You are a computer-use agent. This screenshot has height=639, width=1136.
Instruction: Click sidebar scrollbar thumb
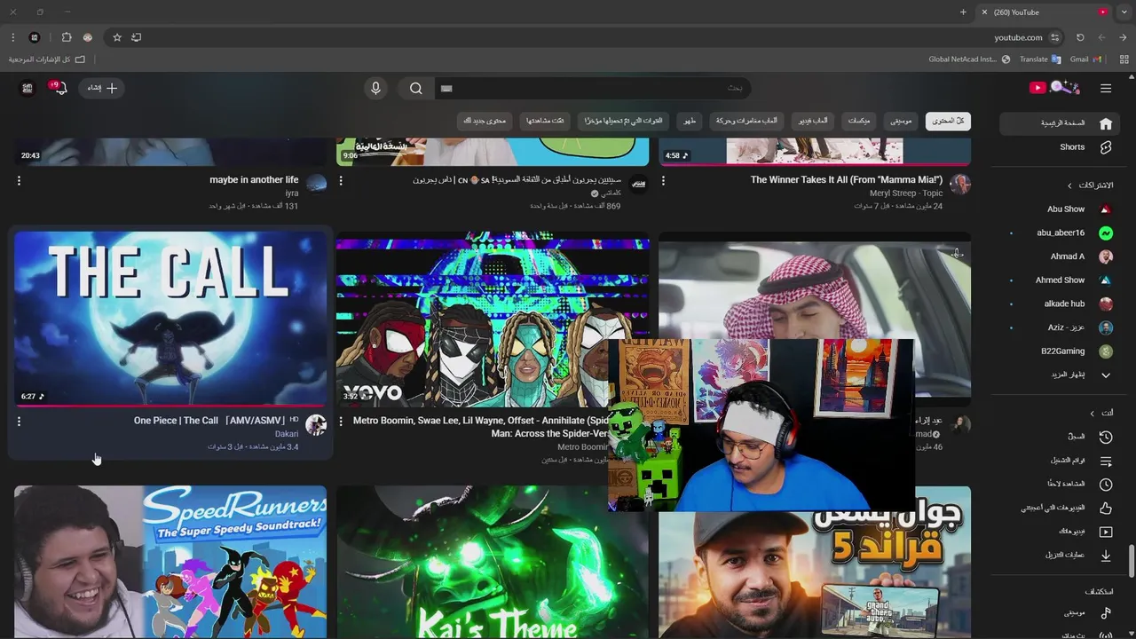pos(1131,561)
